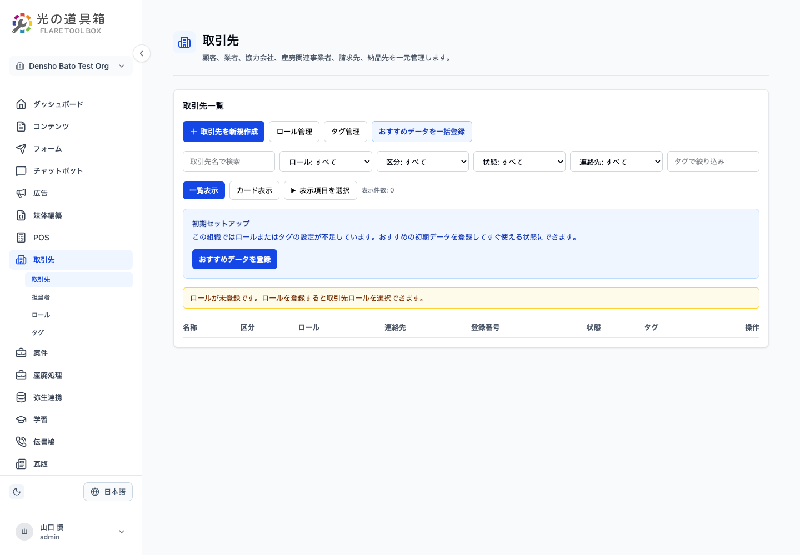Click the POS calculator icon
The height and width of the screenshot is (555, 800).
click(x=21, y=238)
